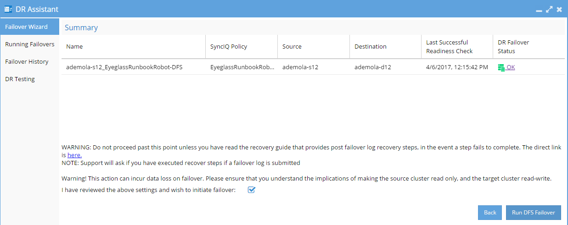Close the DR Assistant window
Viewport: 568px width, 225px height.
tap(559, 9)
